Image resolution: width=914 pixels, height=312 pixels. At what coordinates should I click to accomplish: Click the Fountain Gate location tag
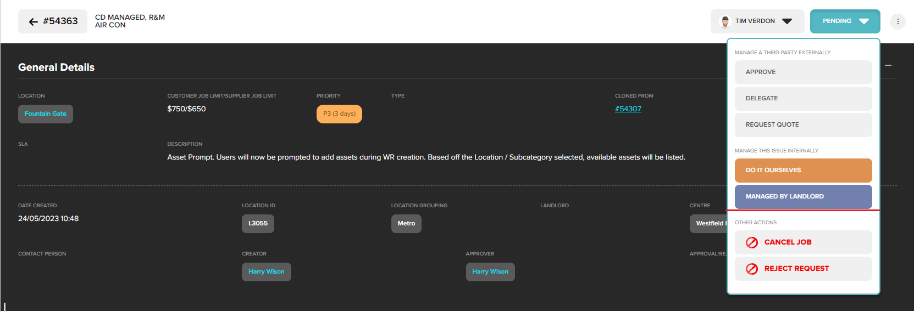point(45,114)
